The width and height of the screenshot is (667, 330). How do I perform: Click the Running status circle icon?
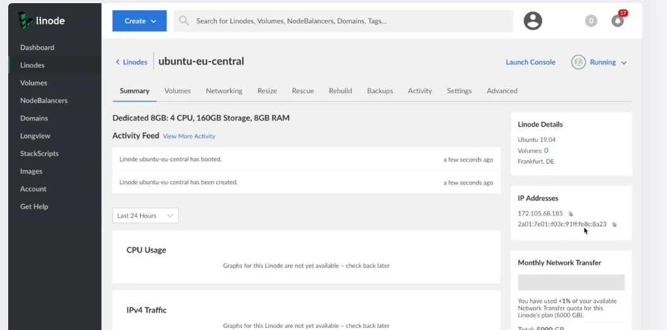pyautogui.click(x=578, y=62)
